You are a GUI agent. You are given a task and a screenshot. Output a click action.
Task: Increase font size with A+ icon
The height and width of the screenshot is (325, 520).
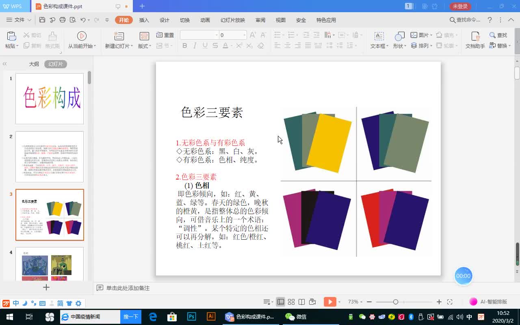click(x=253, y=35)
